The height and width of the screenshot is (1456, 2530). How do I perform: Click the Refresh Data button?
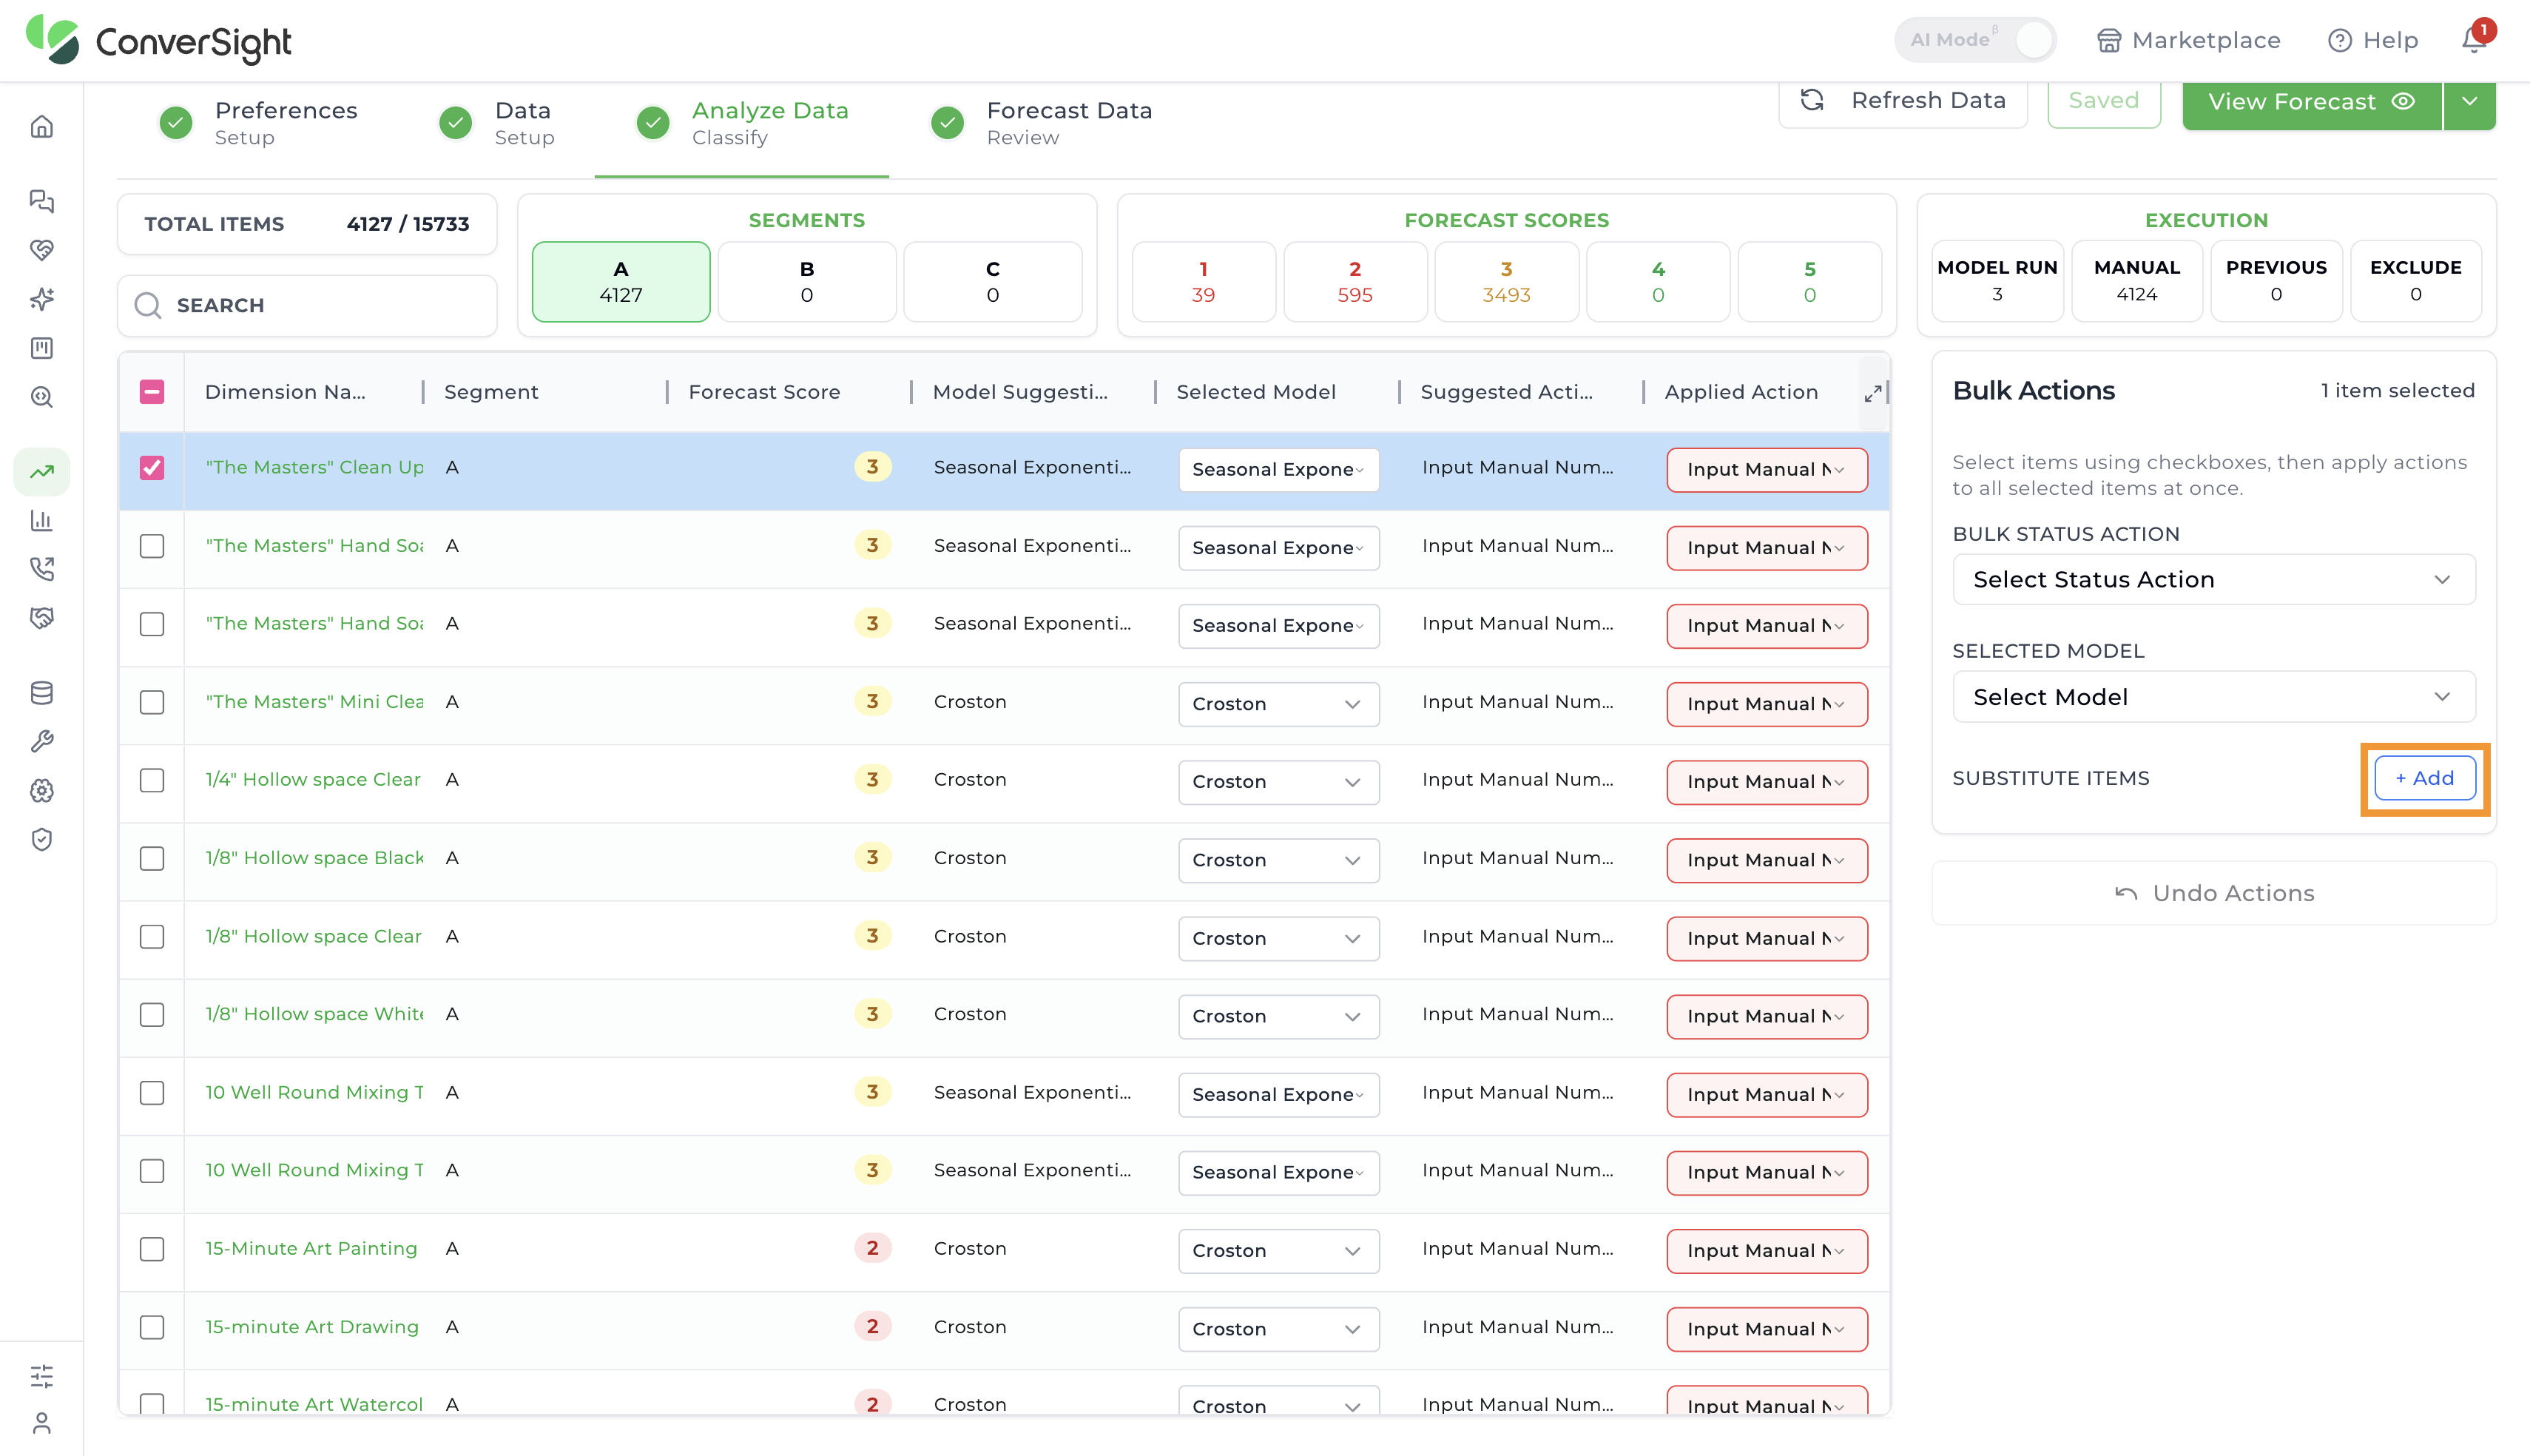(1902, 101)
